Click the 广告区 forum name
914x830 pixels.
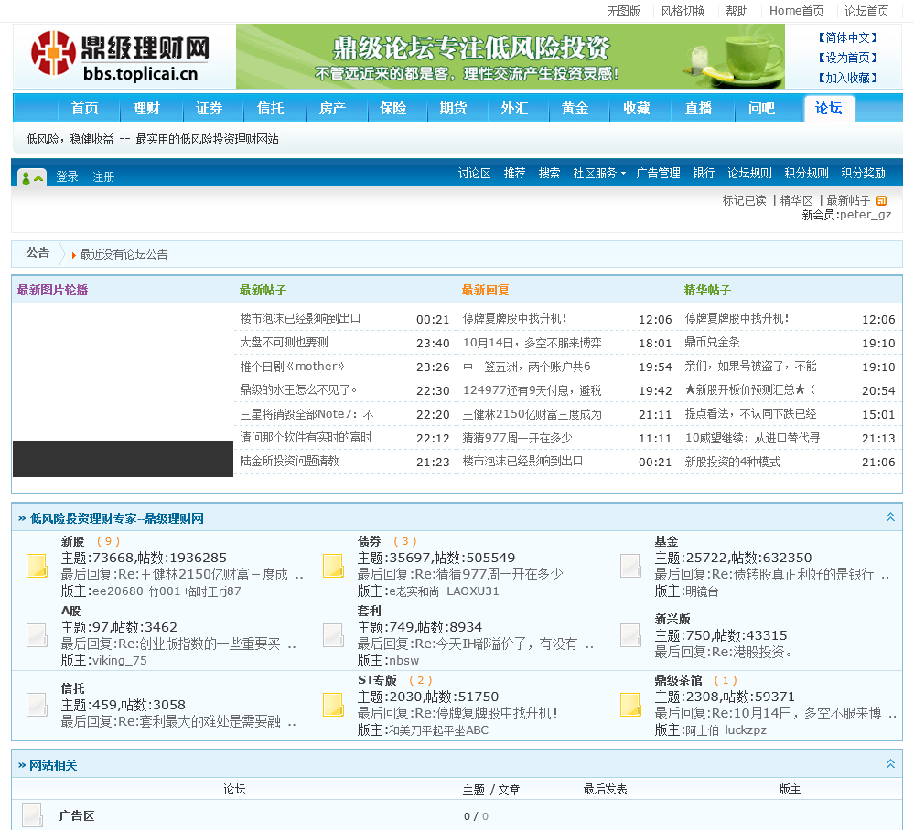(x=76, y=816)
